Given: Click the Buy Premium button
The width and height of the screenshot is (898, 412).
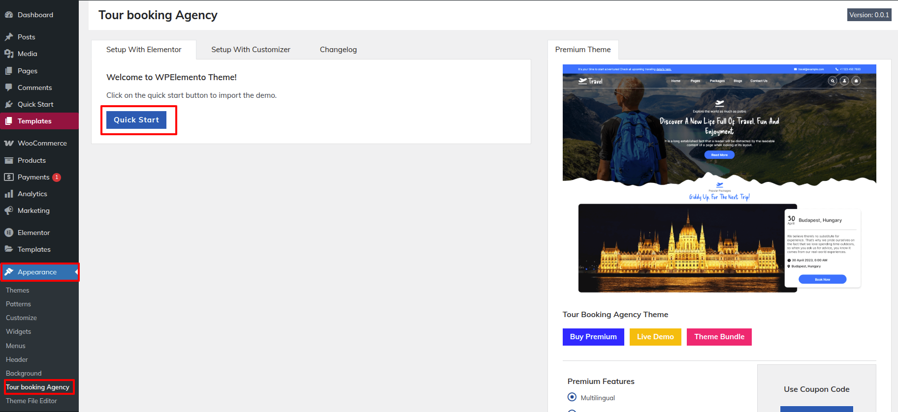Looking at the screenshot, I should [593, 337].
